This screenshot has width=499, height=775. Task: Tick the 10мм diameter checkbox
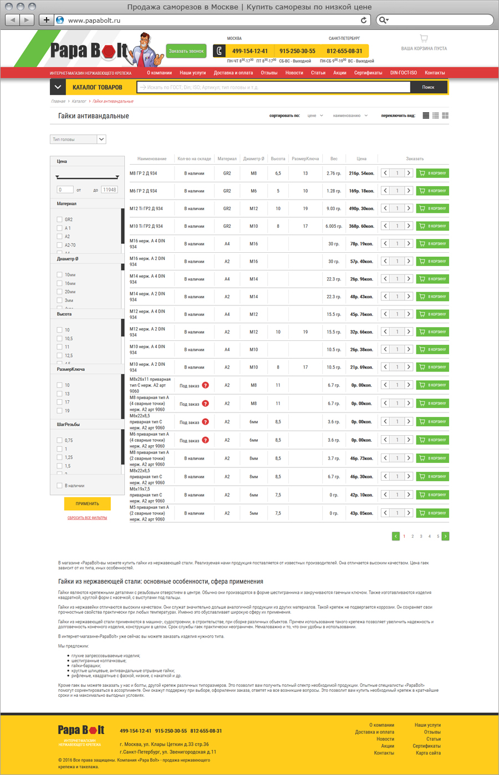(59, 274)
